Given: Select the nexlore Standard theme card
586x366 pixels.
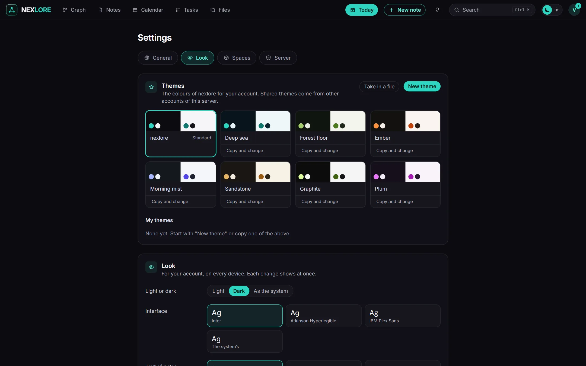Looking at the screenshot, I should (181, 134).
